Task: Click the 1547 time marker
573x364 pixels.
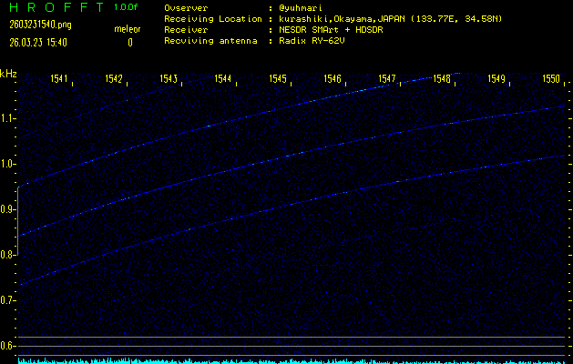Action: (387, 80)
